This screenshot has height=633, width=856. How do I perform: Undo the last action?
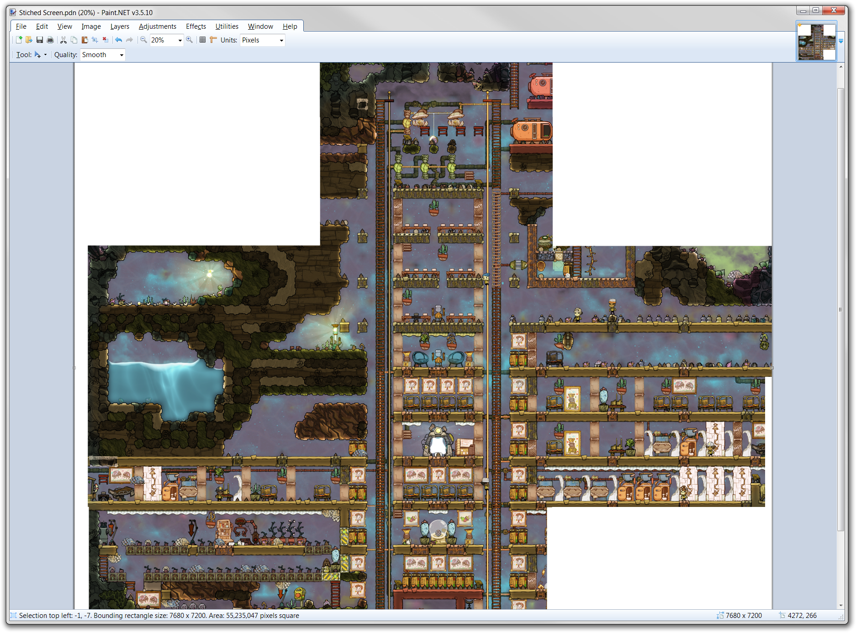[119, 40]
